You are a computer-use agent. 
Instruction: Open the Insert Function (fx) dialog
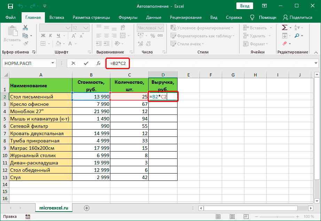[99, 63]
